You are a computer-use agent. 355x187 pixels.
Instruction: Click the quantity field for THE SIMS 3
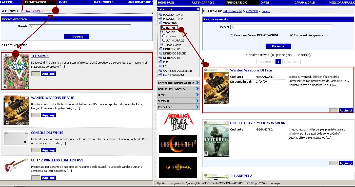(x=36, y=74)
